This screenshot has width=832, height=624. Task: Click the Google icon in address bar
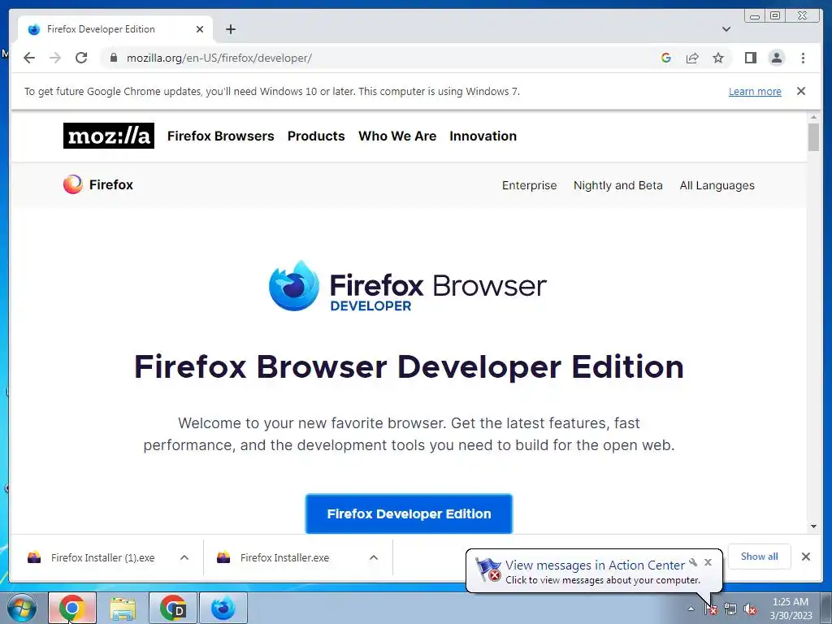tap(666, 58)
